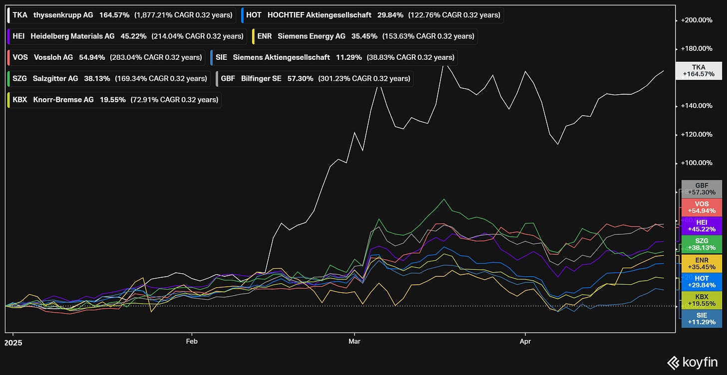Click the HOT +29.84% axis tag

pyautogui.click(x=702, y=282)
